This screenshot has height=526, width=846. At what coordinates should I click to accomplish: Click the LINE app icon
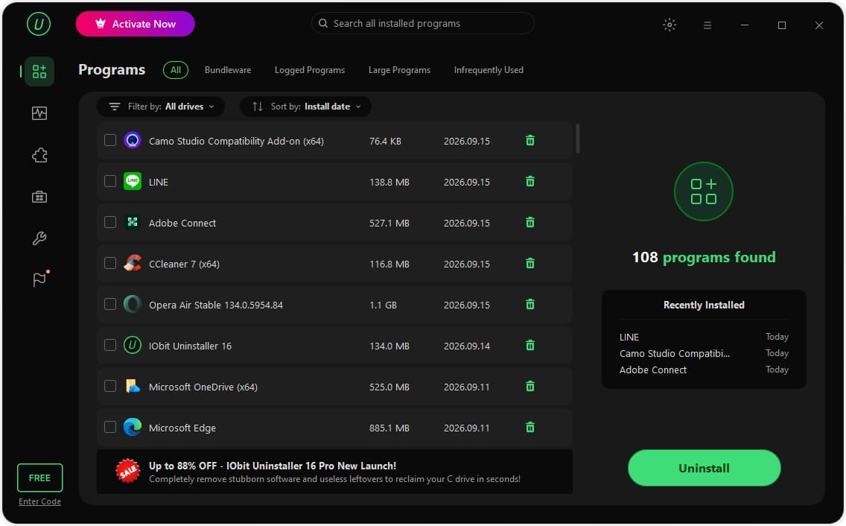tap(133, 182)
